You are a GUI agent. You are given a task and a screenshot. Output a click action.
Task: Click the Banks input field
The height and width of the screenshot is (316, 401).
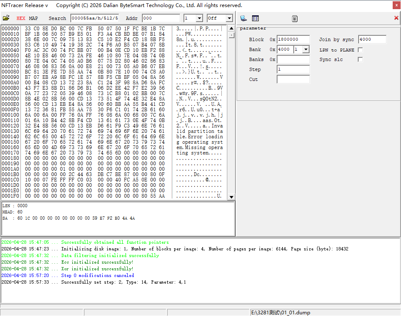coord(293,59)
